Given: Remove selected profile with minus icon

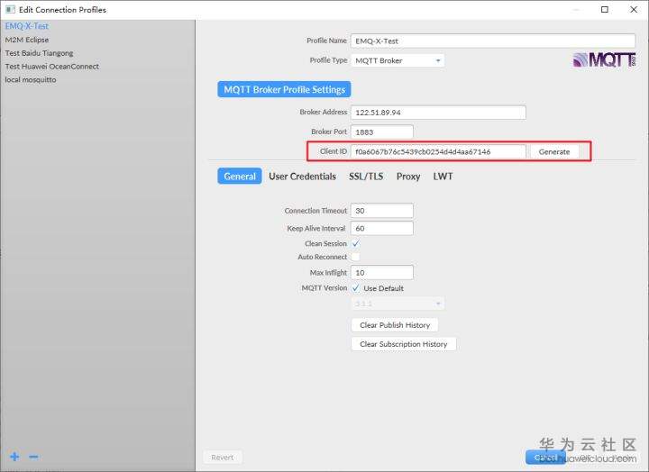Looking at the screenshot, I should click(x=34, y=457).
